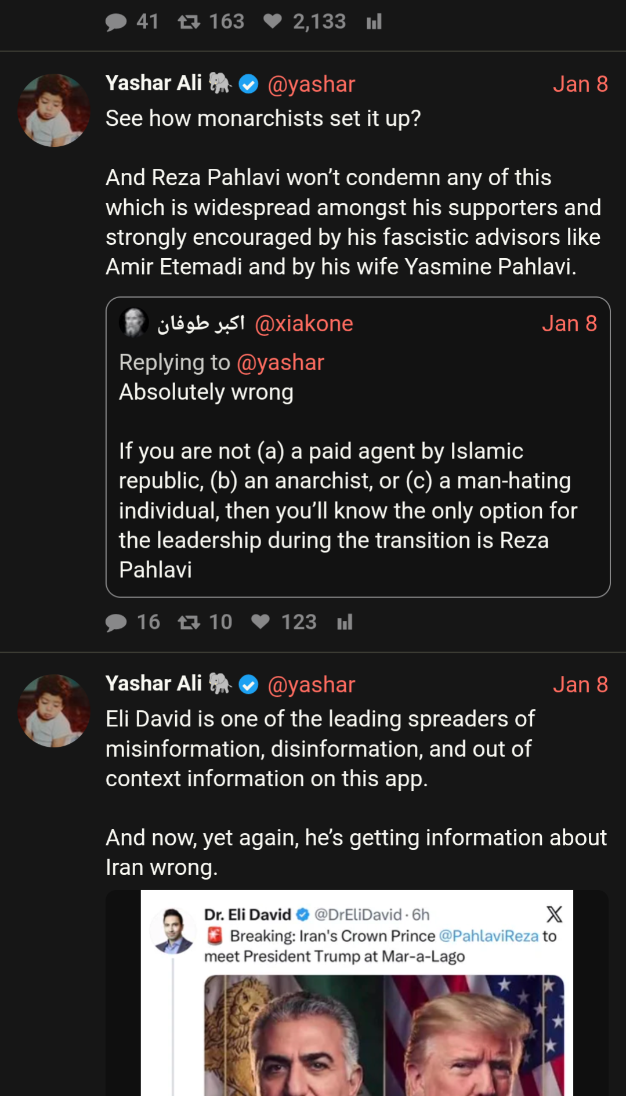The image size is (626, 1096).
Task: Open @xiakone profile handle
Action: [304, 324]
